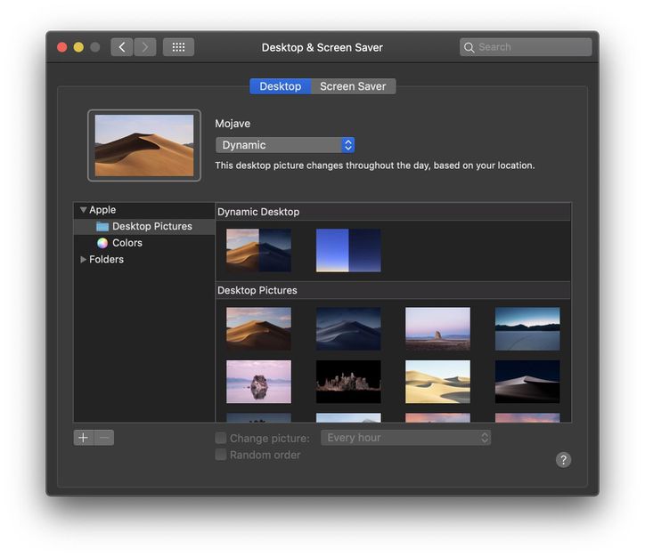Select the pink reflected rock picture
The width and height of the screenshot is (645, 557).
(x=258, y=382)
